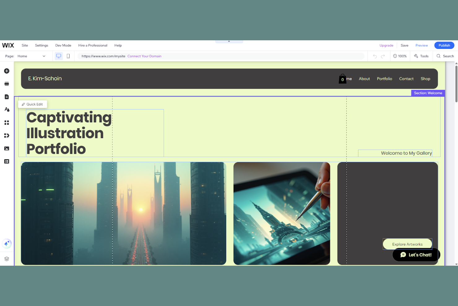The width and height of the screenshot is (458, 306).
Task: Click the Connect Your Domain link
Action: pos(144,56)
